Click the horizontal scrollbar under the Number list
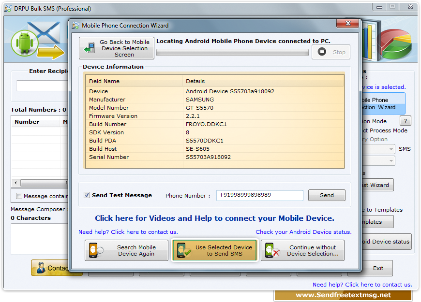The height and width of the screenshot is (302, 421). point(44,183)
